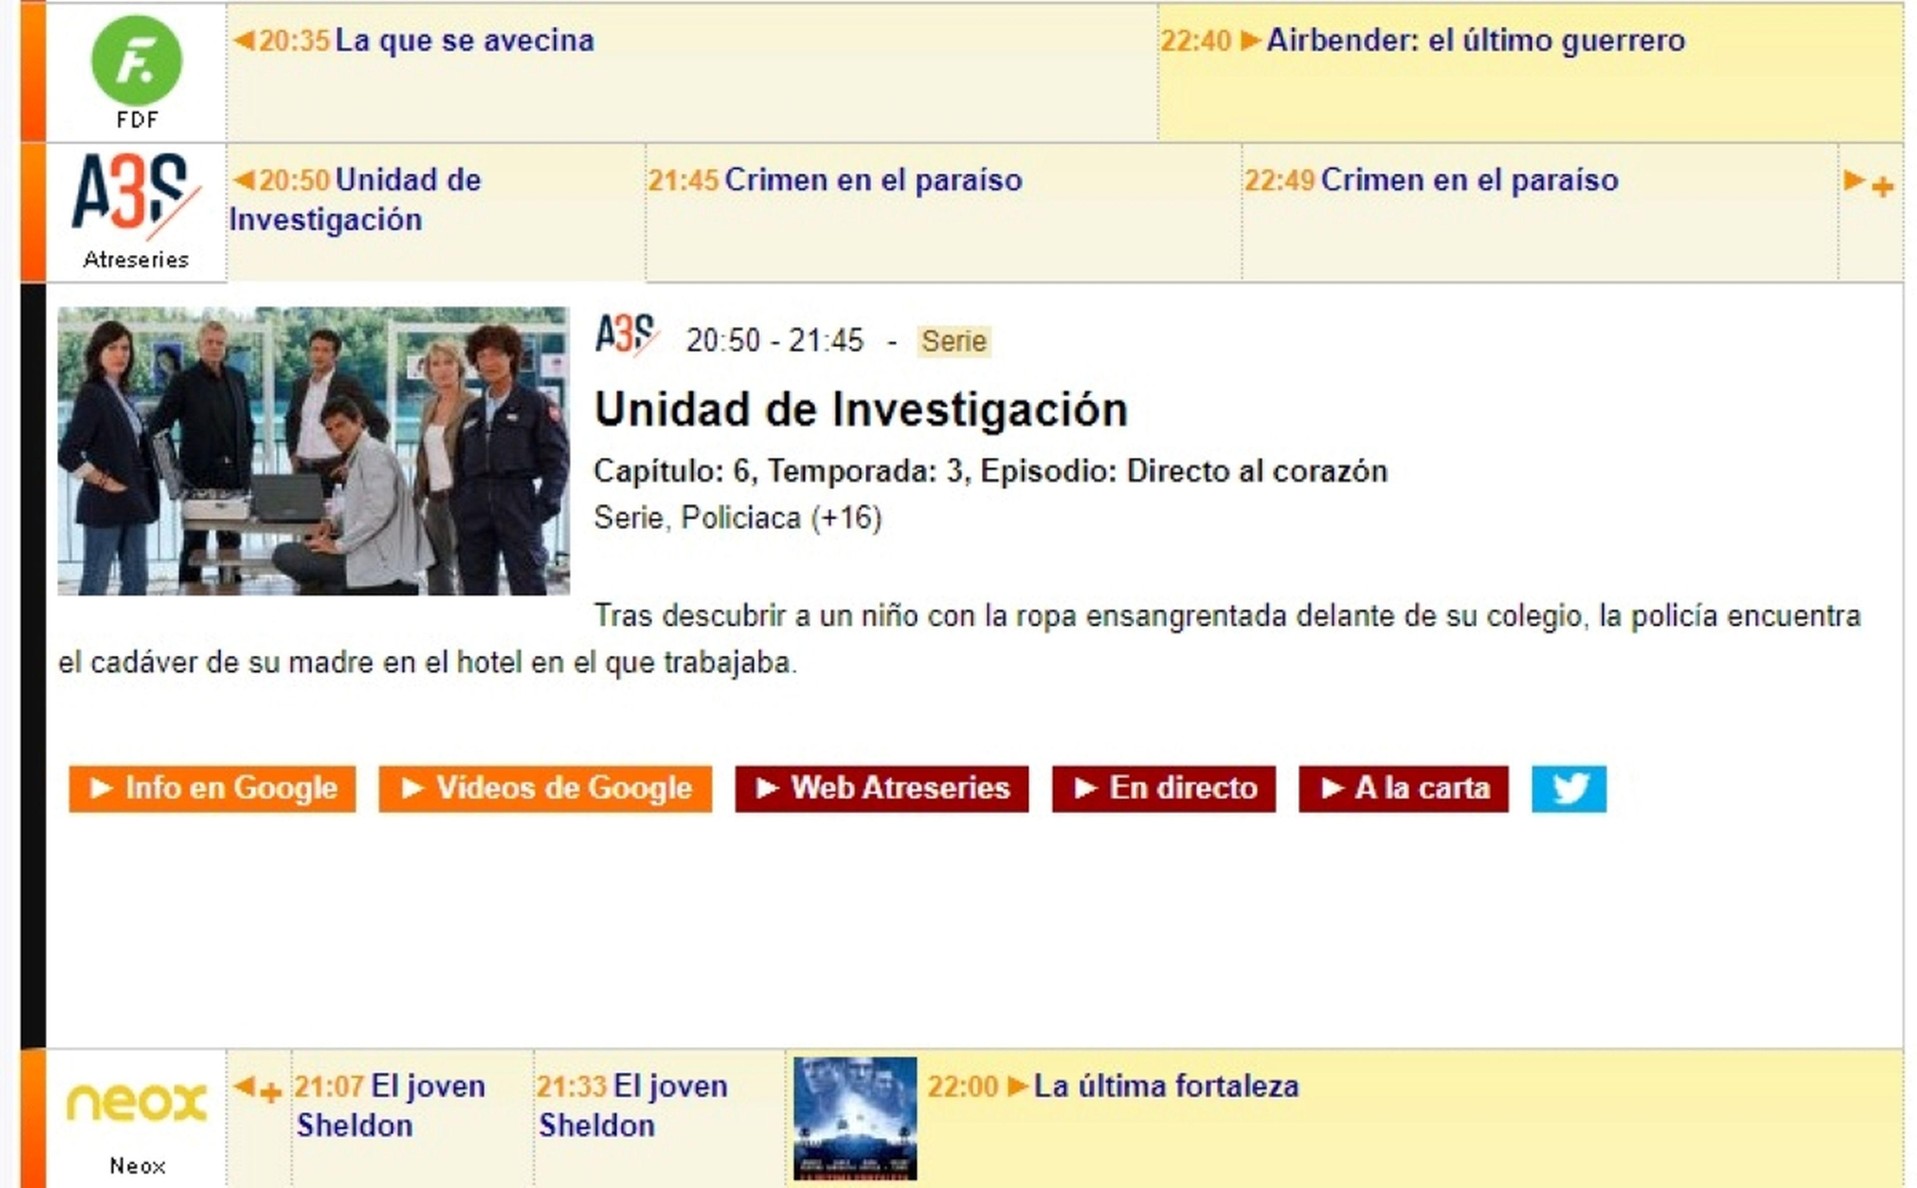Screen dimensions: 1917x1188
Task: Open 21:45 Crimen en el paraíso listing
Action: 873,181
